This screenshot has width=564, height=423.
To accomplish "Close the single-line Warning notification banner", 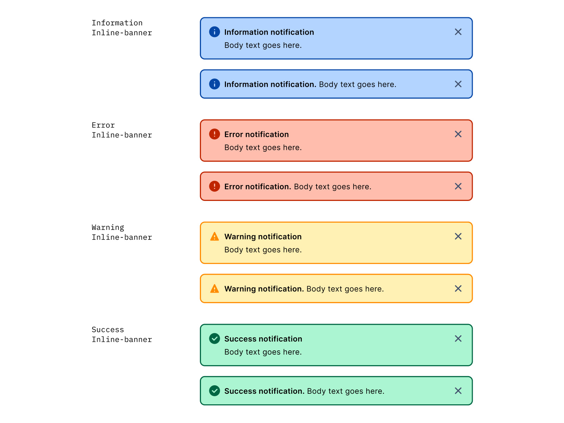I will (x=458, y=289).
